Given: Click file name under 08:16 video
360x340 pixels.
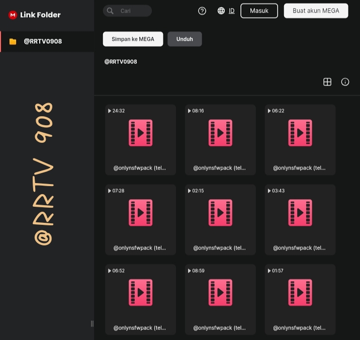Looking at the screenshot, I should (220, 168).
